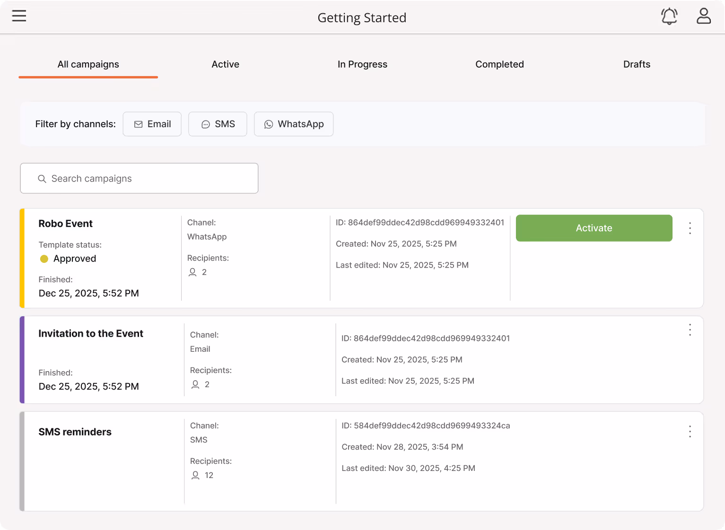Viewport: 725px width, 530px height.
Task: Open the options menu for Robo Event
Action: click(x=690, y=228)
